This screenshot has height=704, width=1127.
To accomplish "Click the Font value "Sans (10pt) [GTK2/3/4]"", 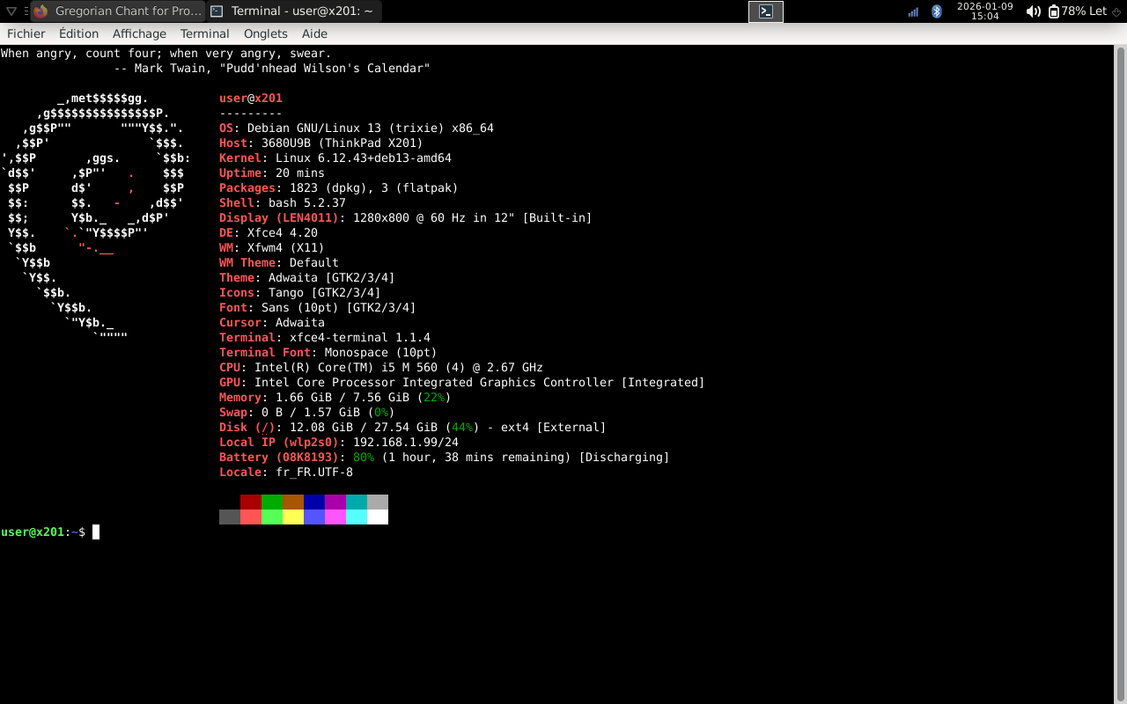I will [x=339, y=308].
